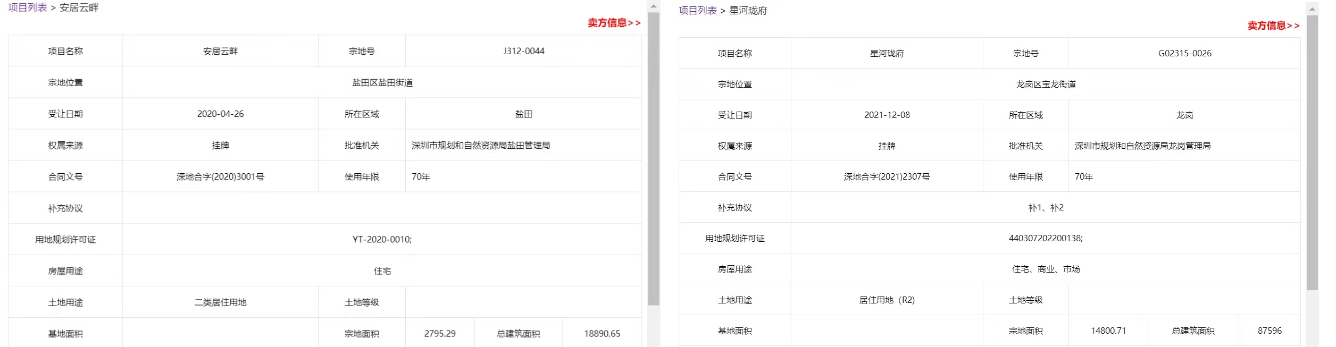Select project name cell 安居云畔 in table
This screenshot has height=347, width=1336.
click(220, 51)
